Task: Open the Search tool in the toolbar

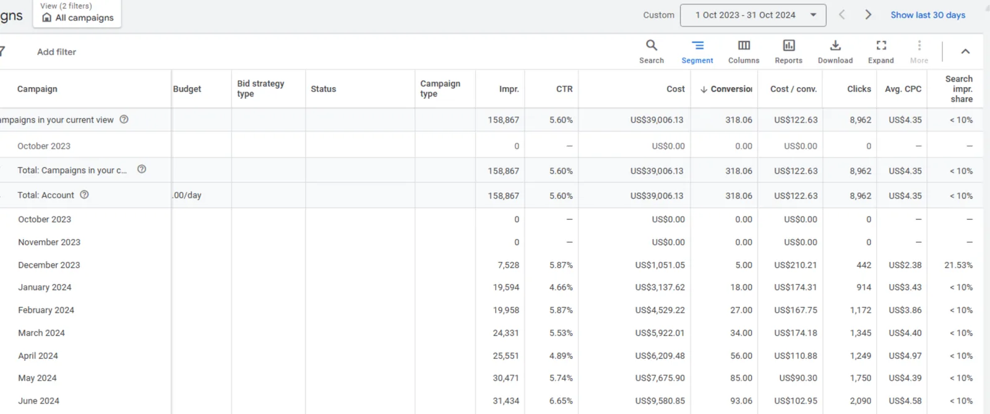Action: (x=651, y=51)
